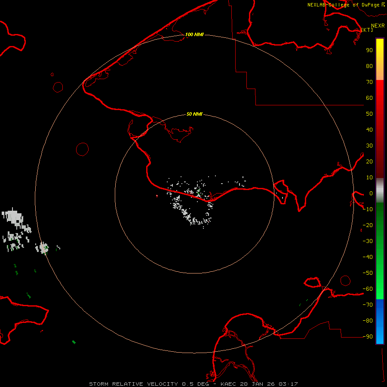
Task: Click the -70 value on the velocity scale
Action: (368, 305)
